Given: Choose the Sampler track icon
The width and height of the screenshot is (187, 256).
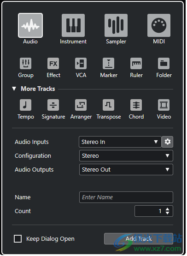Looking at the screenshot, I should [x=116, y=25].
